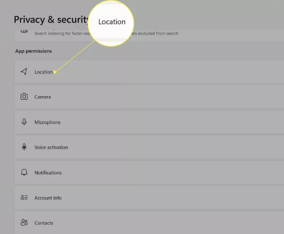This screenshot has width=284, height=234.
Task: Open the Contacts text label
Action: [x=44, y=223]
